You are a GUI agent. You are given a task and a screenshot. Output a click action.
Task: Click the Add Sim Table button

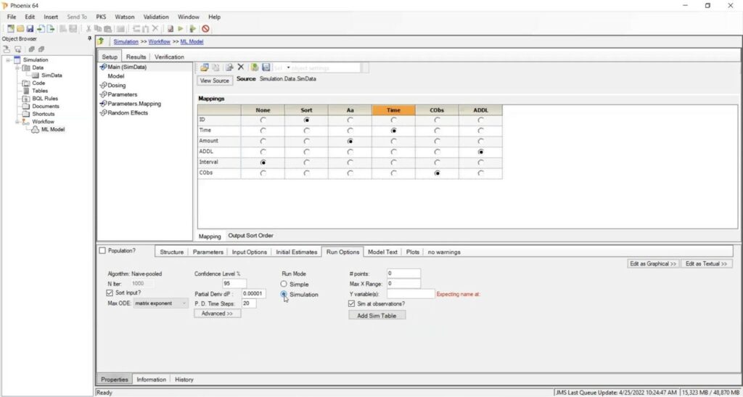pyautogui.click(x=377, y=316)
